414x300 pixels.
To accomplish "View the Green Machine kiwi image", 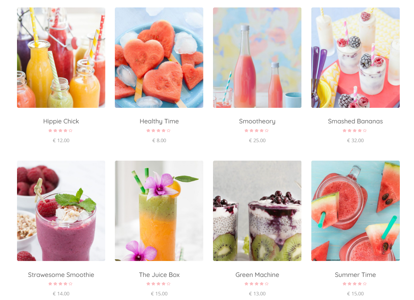I will click(x=257, y=211).
